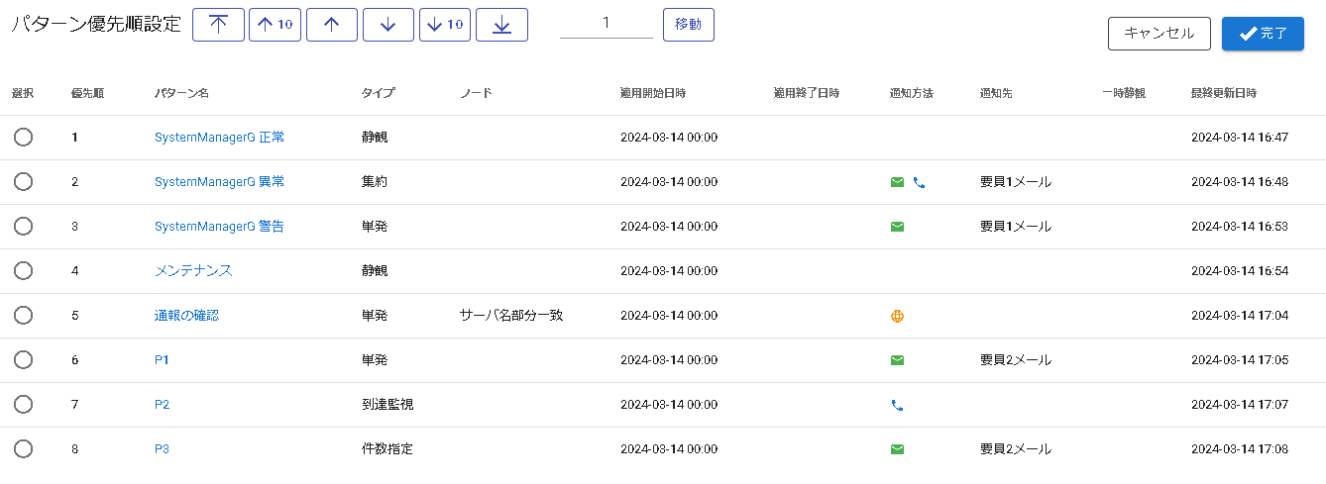This screenshot has width=1326, height=484.
Task: Click the move up one arrow
Action: pyautogui.click(x=332, y=25)
